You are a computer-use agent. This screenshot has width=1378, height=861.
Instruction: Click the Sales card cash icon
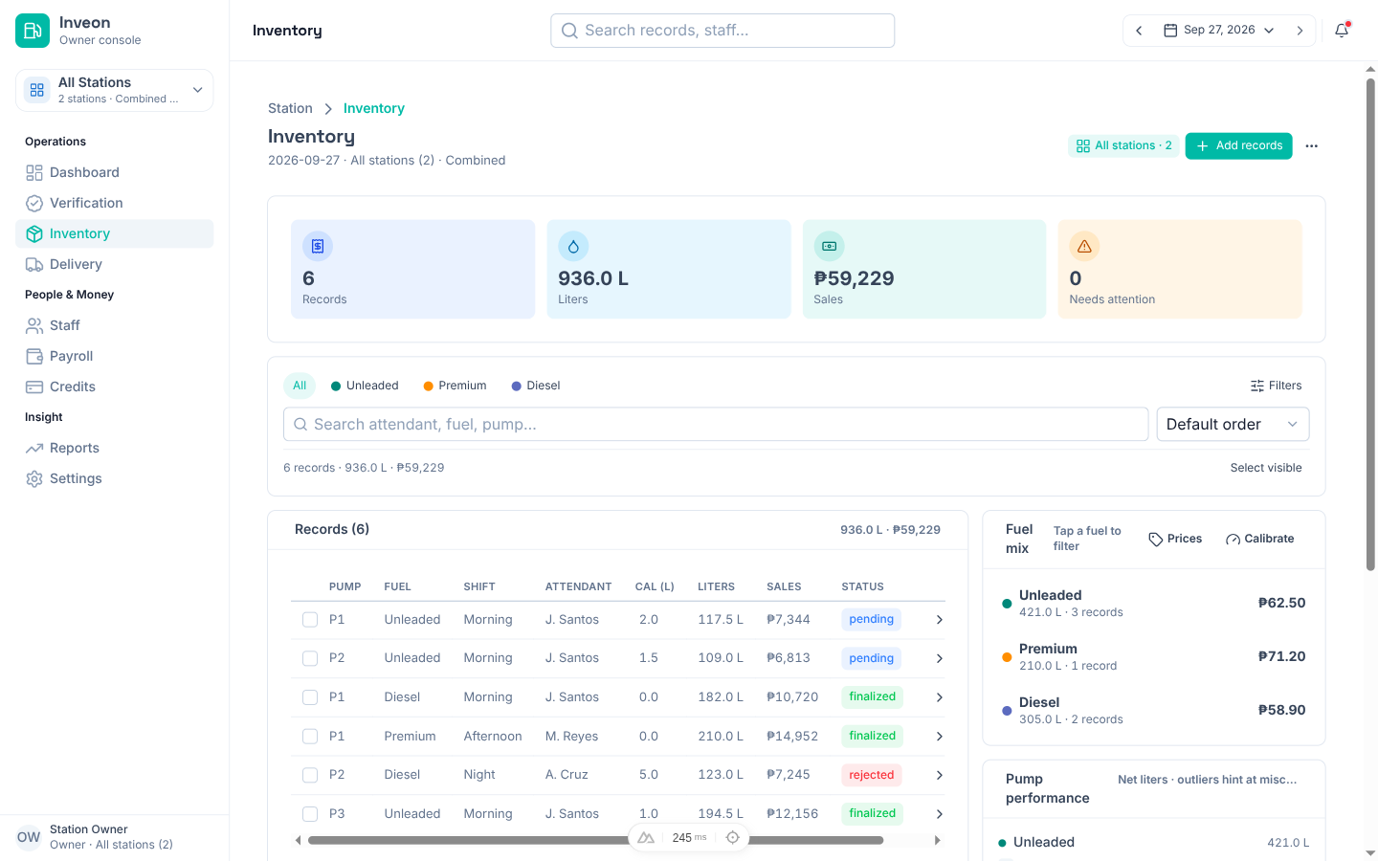tap(830, 247)
